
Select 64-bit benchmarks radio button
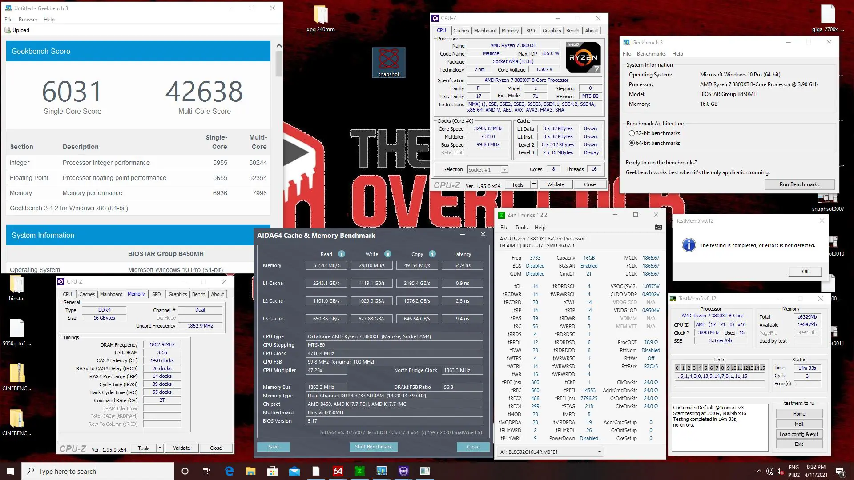(x=632, y=143)
